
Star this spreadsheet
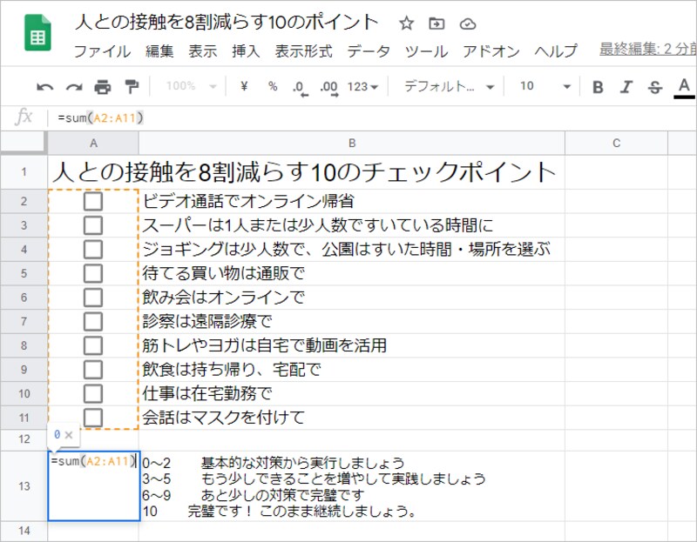[x=406, y=25]
